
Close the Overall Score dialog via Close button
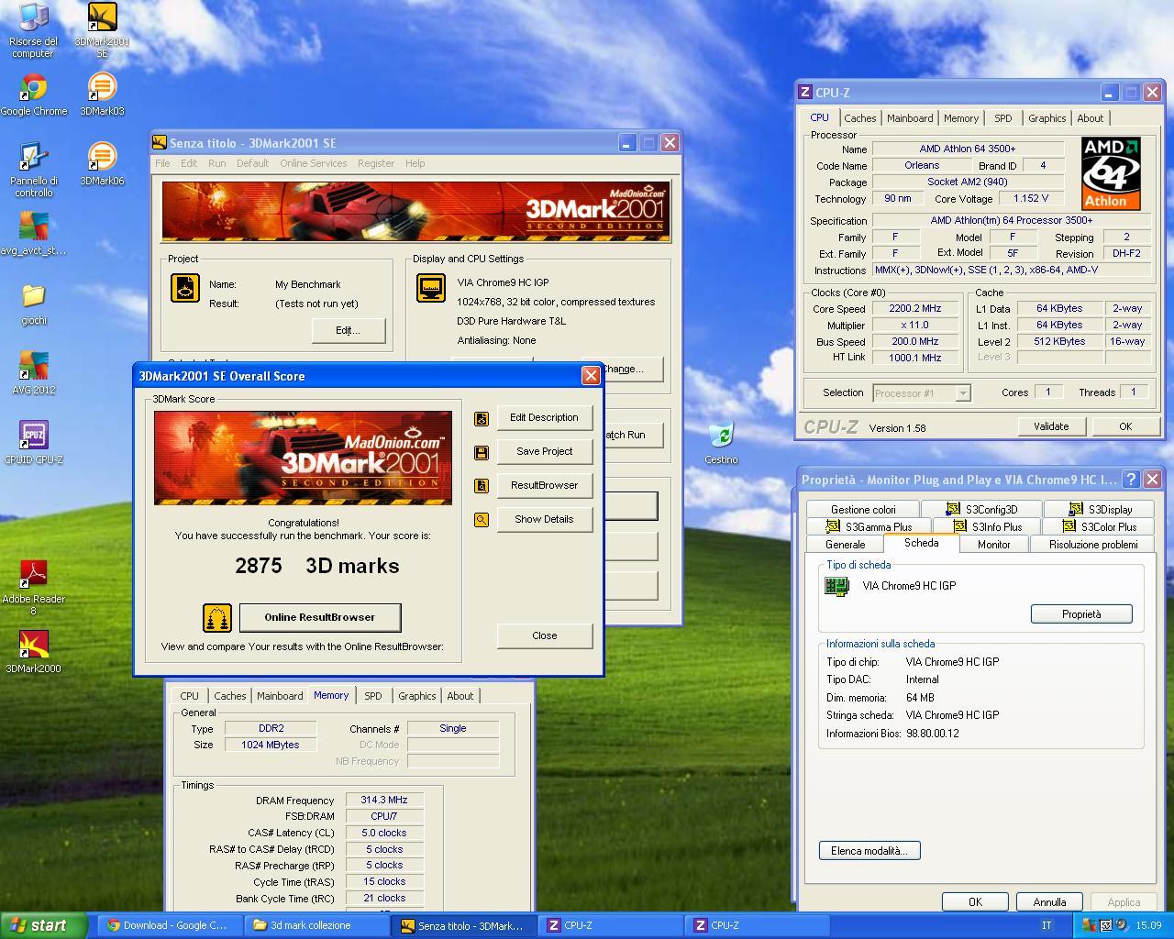pyautogui.click(x=545, y=636)
